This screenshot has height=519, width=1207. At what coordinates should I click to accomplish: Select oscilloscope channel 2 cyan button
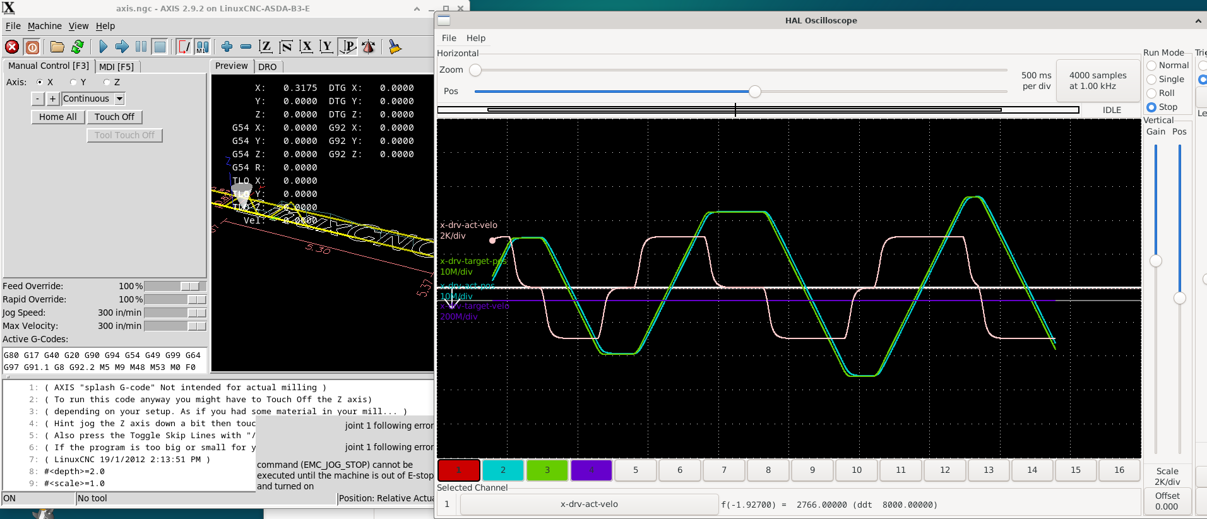click(503, 470)
